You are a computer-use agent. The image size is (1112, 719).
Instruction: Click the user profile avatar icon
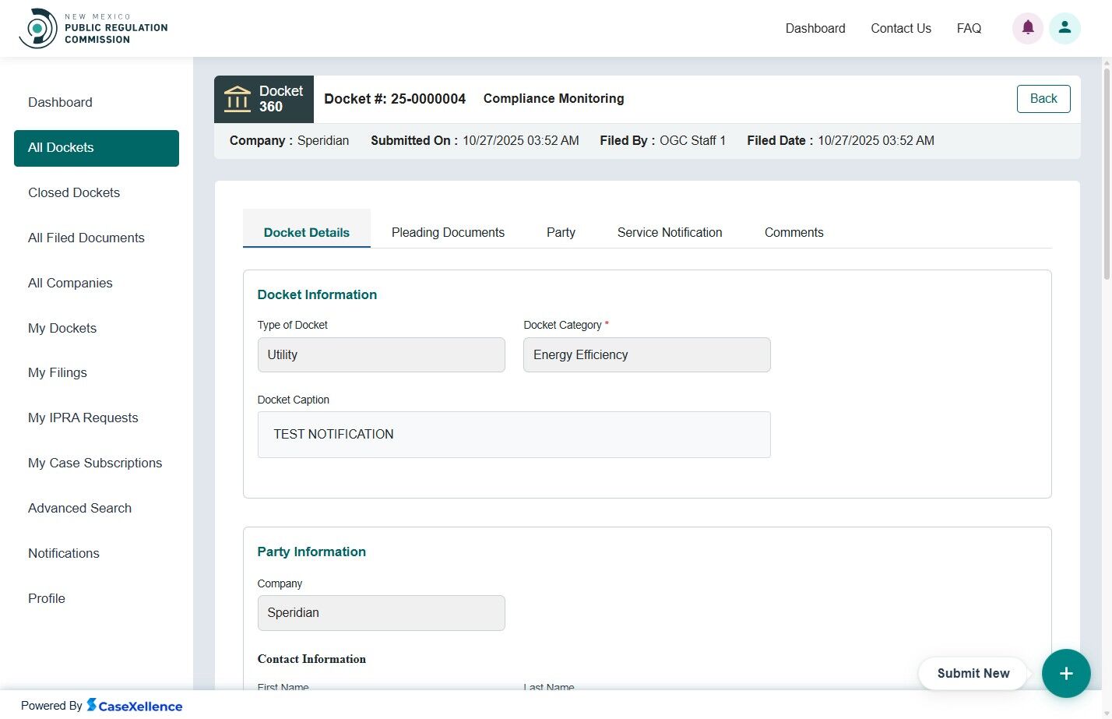[1064, 27]
